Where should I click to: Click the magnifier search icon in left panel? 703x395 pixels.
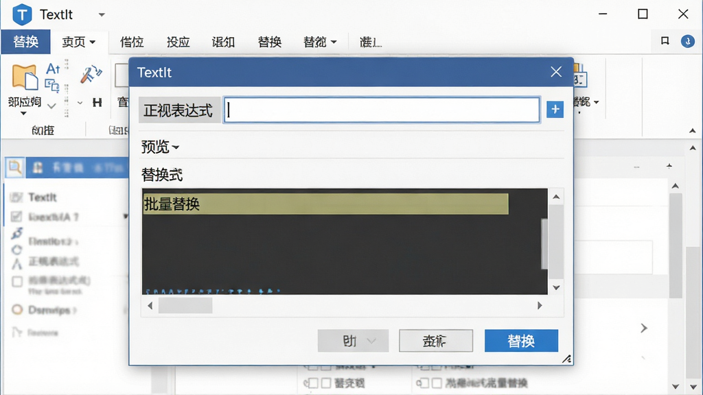15,167
